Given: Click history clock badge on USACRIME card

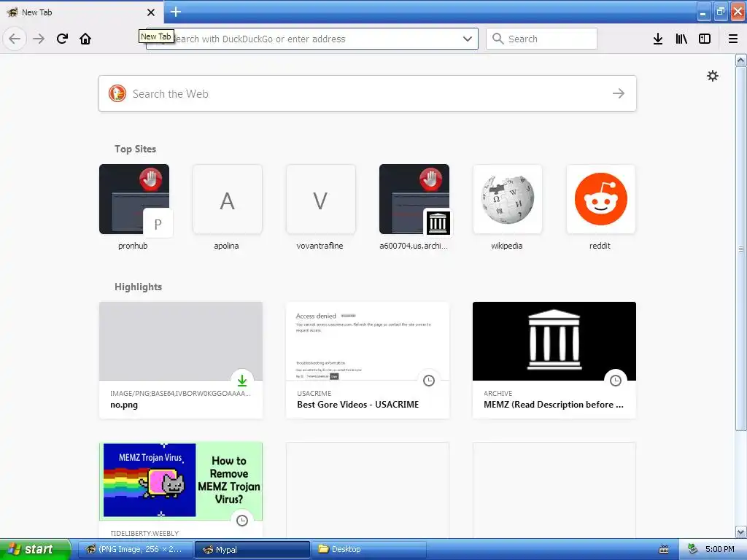Looking at the screenshot, I should 429,381.
